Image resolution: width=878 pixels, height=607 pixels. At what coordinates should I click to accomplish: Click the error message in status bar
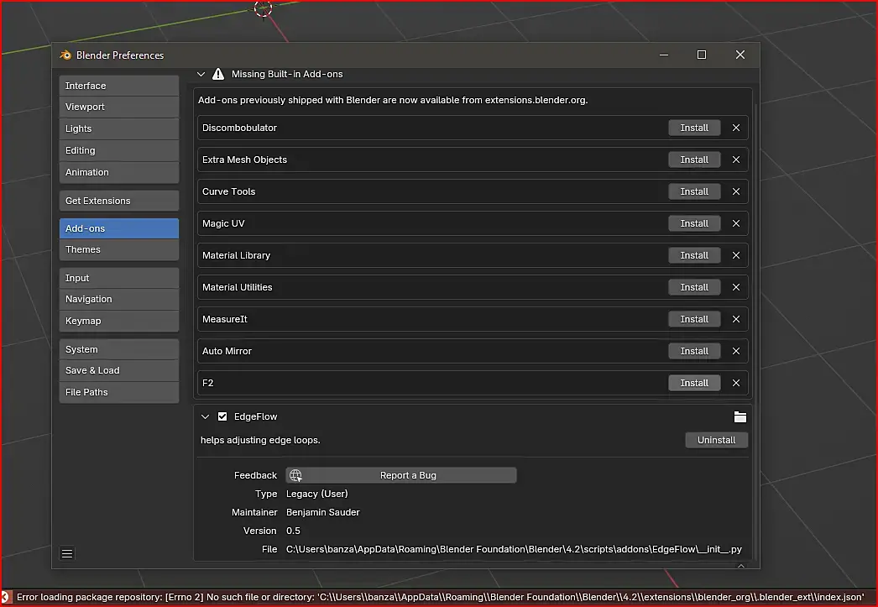point(440,597)
